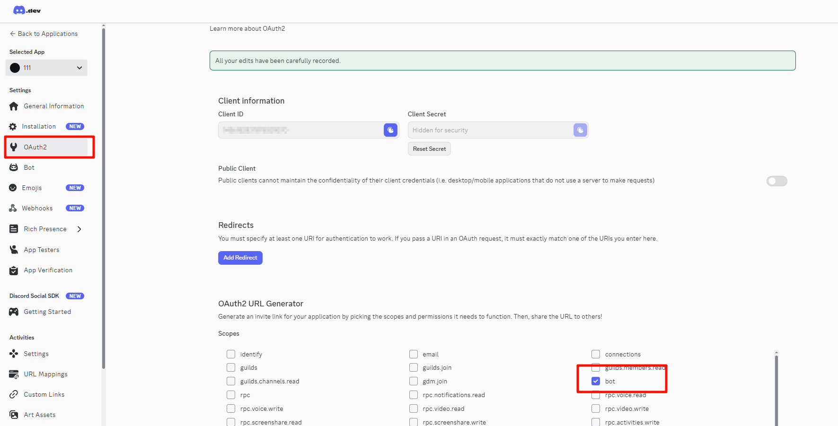Image resolution: width=838 pixels, height=426 pixels.
Task: Click the App Verification clipboard icon
Action: 14,270
